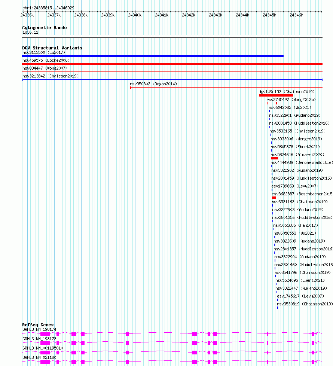Click the nsv3213842 (Chaisson2019) label
The image size is (333, 366).
[x=51, y=76]
